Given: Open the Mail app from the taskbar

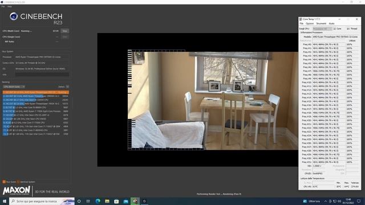Looking at the screenshot, I should click(x=125, y=201).
